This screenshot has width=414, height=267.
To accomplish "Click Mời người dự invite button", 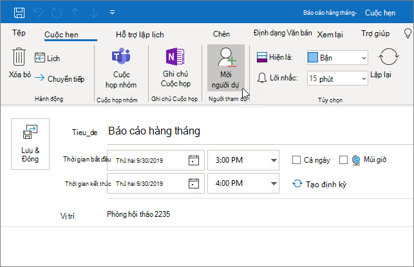I will 225,68.
